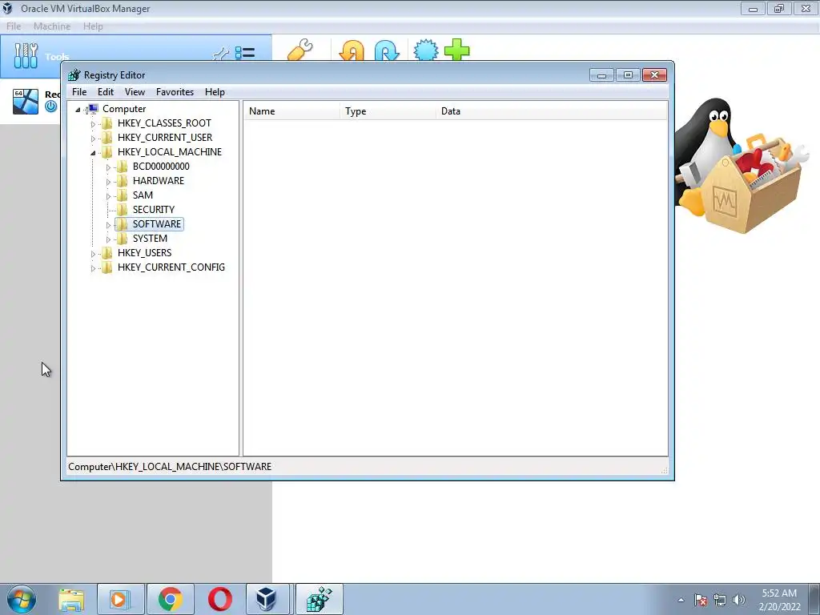Switch to VirtualBox in the taskbar
Viewport: 820px width, 615px height.
[267, 599]
